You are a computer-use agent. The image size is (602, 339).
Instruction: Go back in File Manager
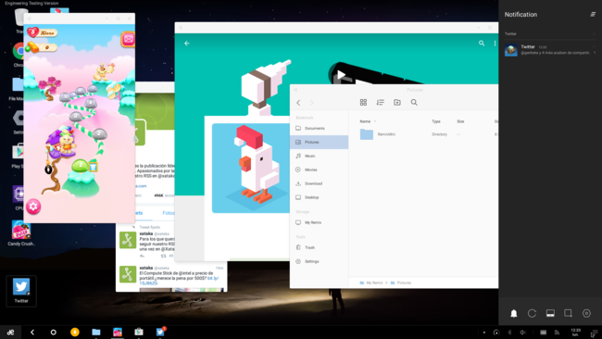tap(298, 103)
